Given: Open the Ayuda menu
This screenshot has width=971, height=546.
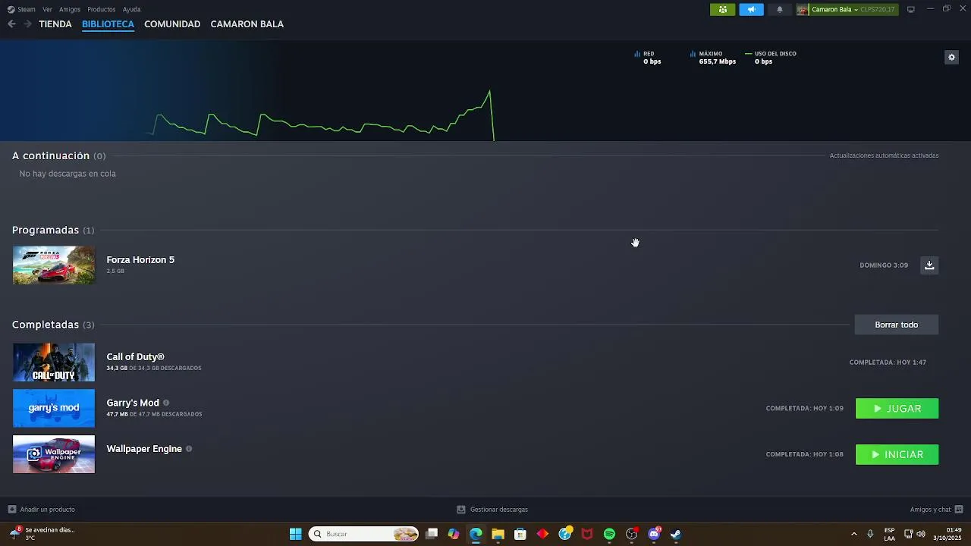Looking at the screenshot, I should (131, 10).
